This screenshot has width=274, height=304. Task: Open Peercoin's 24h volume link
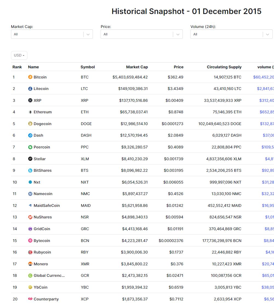(x=268, y=147)
